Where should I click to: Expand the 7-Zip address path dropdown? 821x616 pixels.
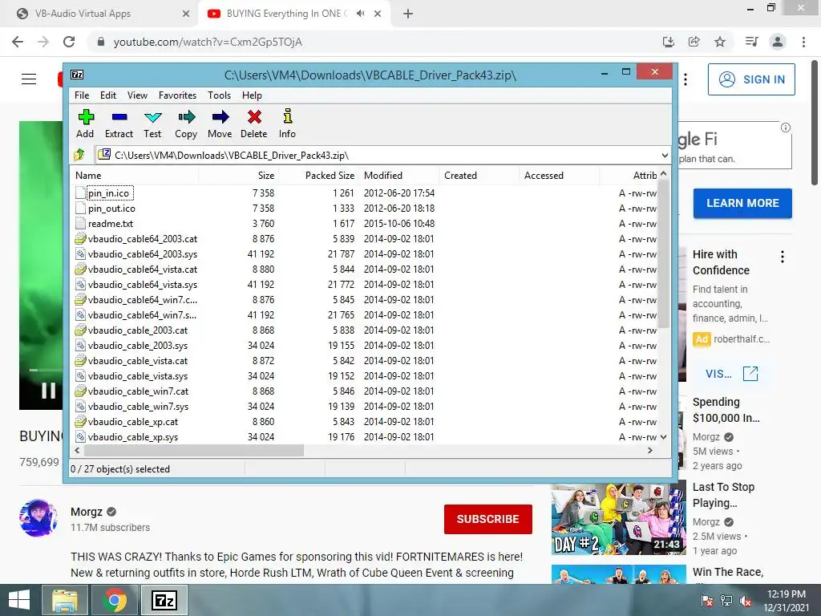point(665,155)
